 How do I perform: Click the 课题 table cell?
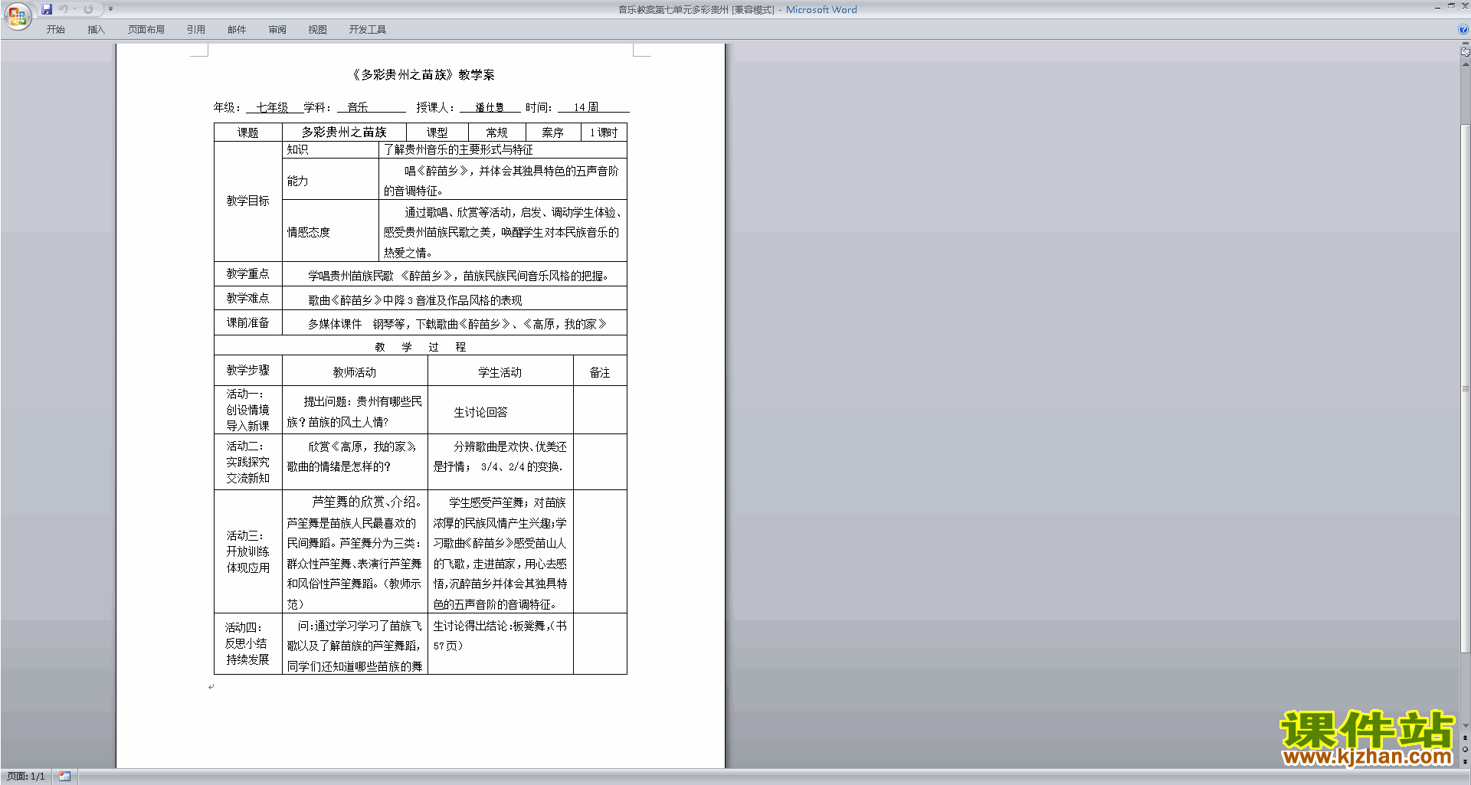(x=247, y=132)
